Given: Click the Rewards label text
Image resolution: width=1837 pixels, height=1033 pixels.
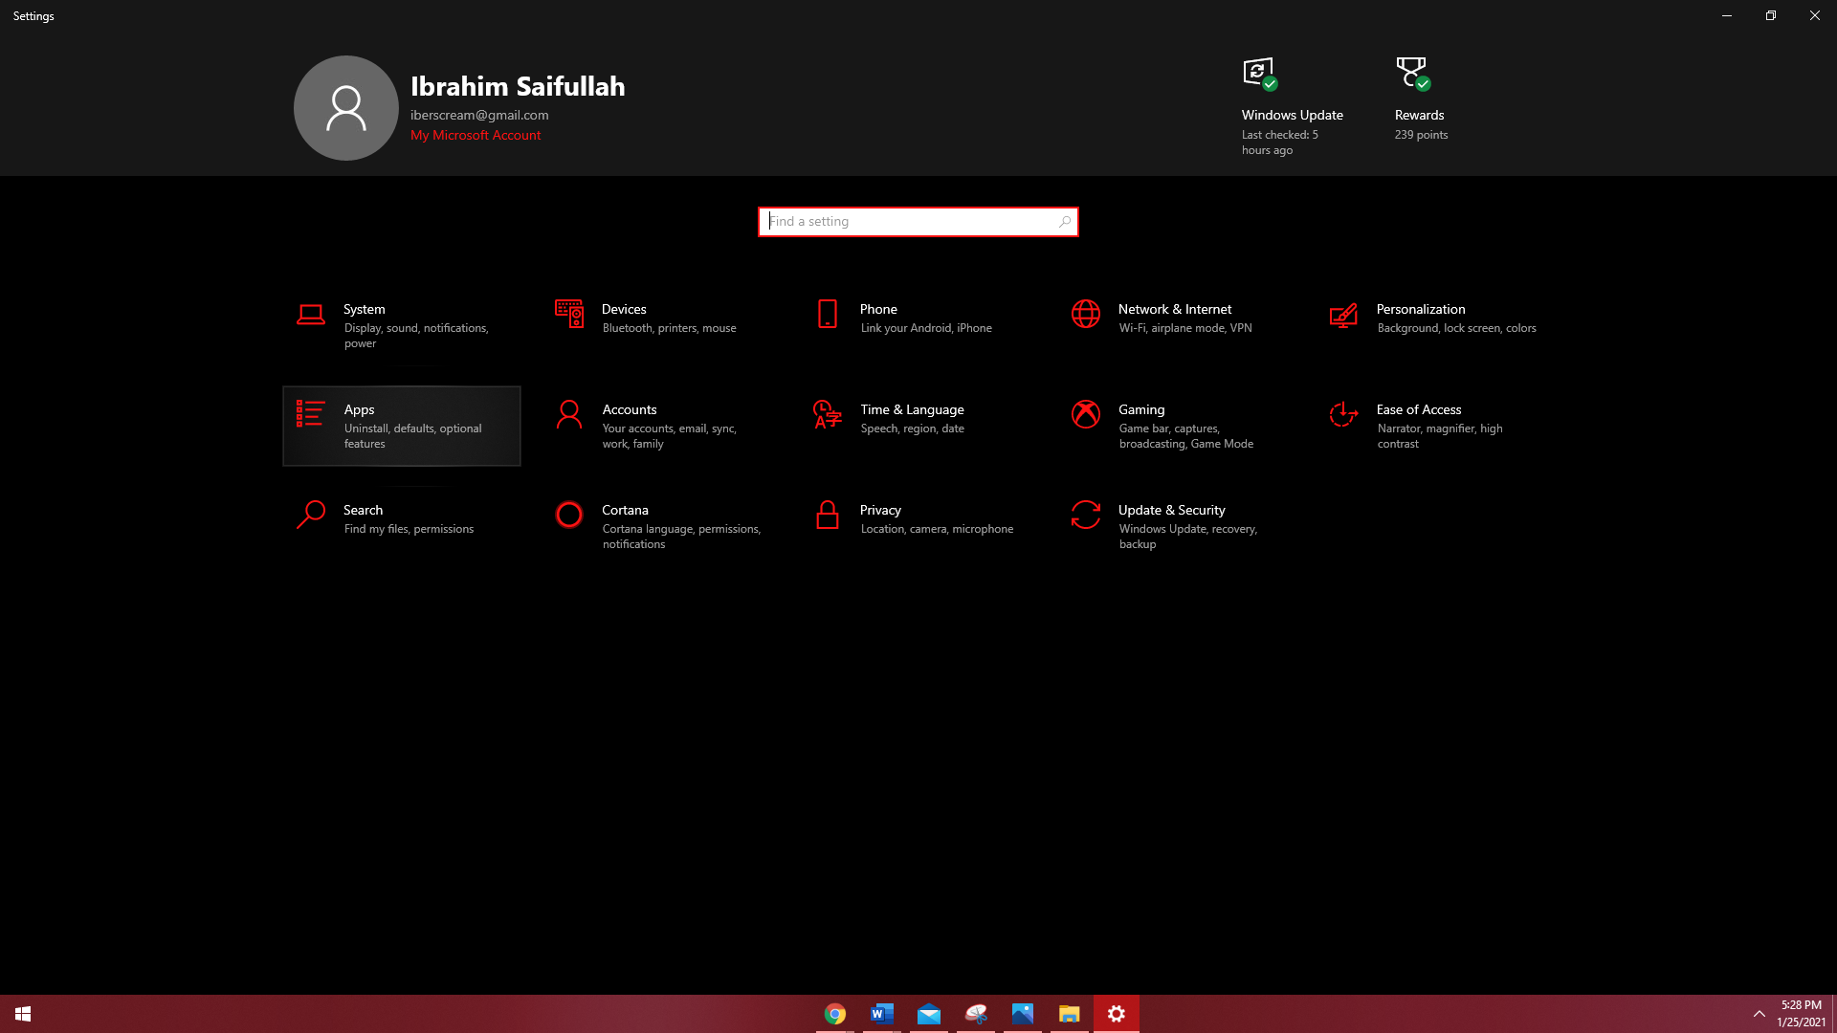Looking at the screenshot, I should [x=1419, y=115].
